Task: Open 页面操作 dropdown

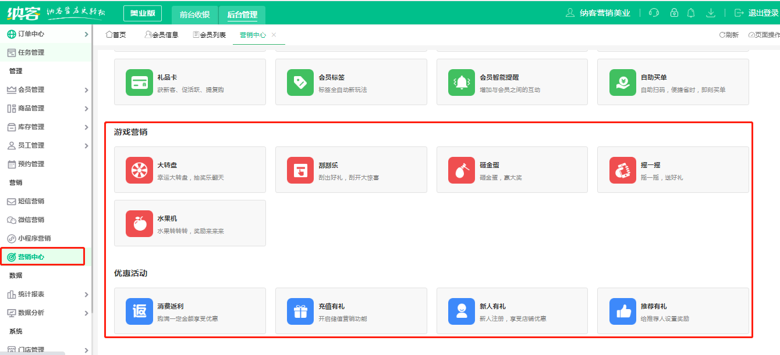Action: coord(764,35)
